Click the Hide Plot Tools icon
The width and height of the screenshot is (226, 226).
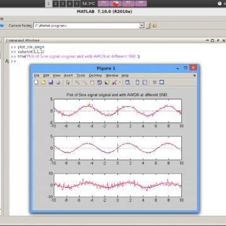[154, 82]
